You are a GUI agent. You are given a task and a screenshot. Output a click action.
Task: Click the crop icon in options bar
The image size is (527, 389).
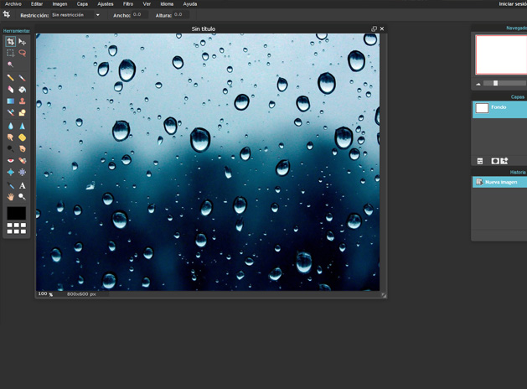coord(7,14)
